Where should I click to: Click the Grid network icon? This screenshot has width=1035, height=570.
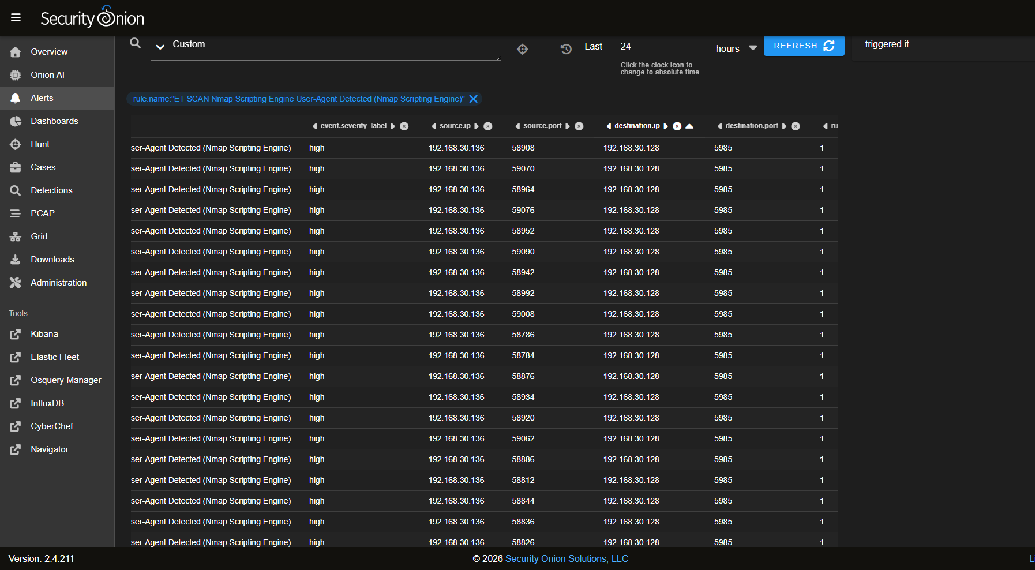(x=16, y=237)
